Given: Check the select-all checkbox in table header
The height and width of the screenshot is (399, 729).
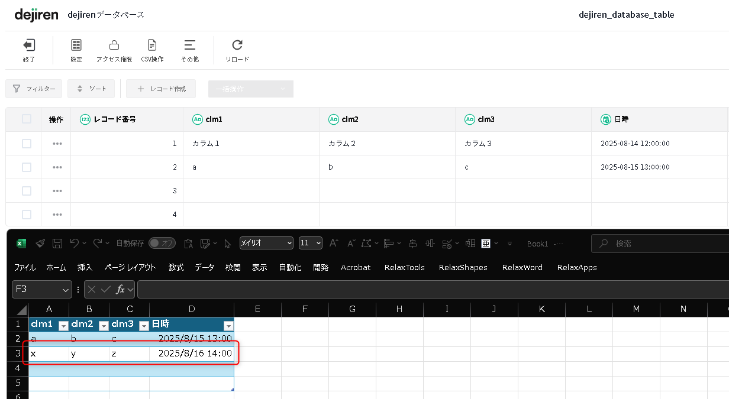Looking at the screenshot, I should 27,119.
